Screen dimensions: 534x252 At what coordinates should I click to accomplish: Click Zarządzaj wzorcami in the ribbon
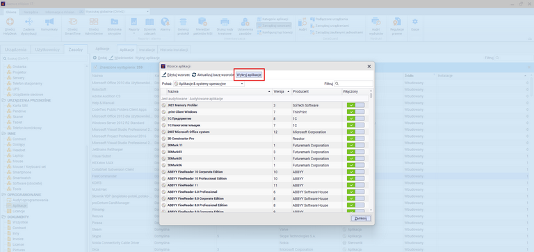pyautogui.click(x=274, y=26)
